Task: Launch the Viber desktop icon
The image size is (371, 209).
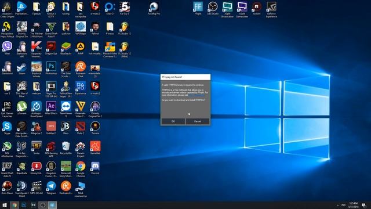Action: tap(7, 48)
